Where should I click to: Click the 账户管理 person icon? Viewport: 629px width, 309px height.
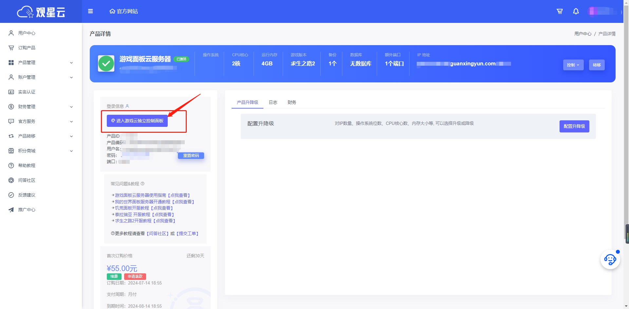click(x=11, y=77)
